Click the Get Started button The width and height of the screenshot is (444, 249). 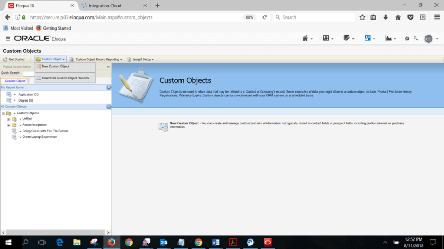point(14,59)
